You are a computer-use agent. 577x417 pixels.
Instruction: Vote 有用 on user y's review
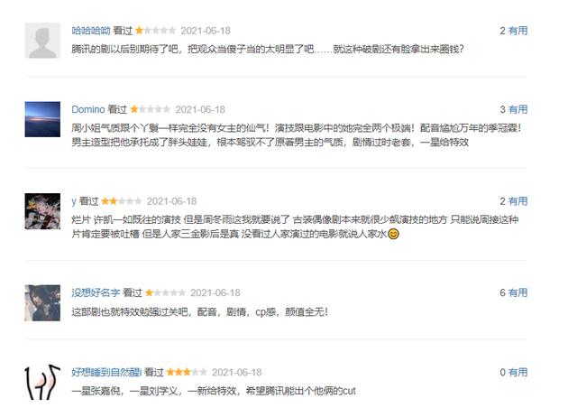517,201
